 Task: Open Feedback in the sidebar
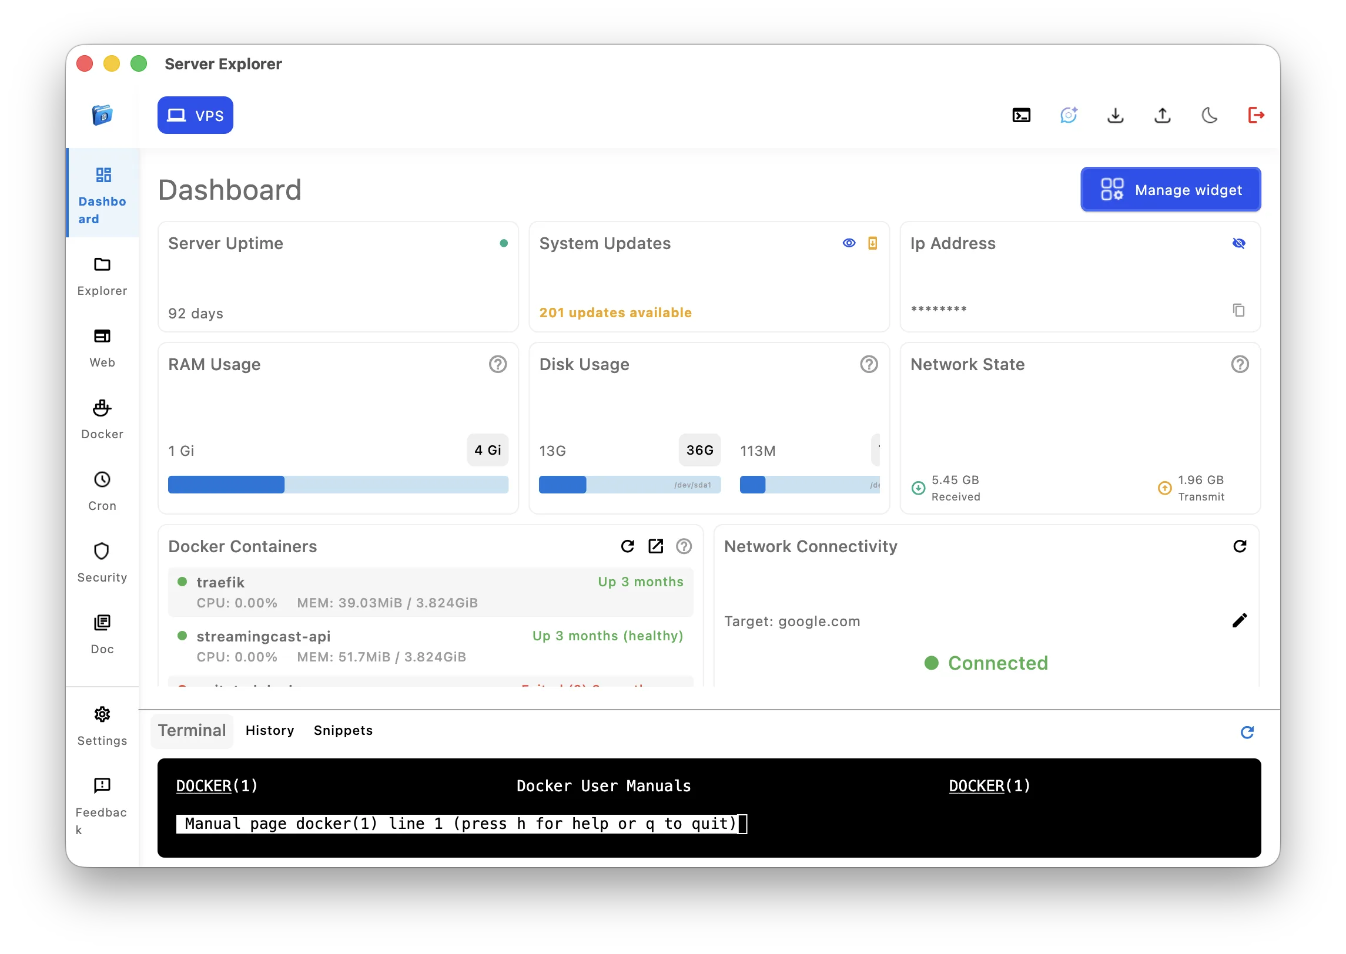(x=102, y=806)
